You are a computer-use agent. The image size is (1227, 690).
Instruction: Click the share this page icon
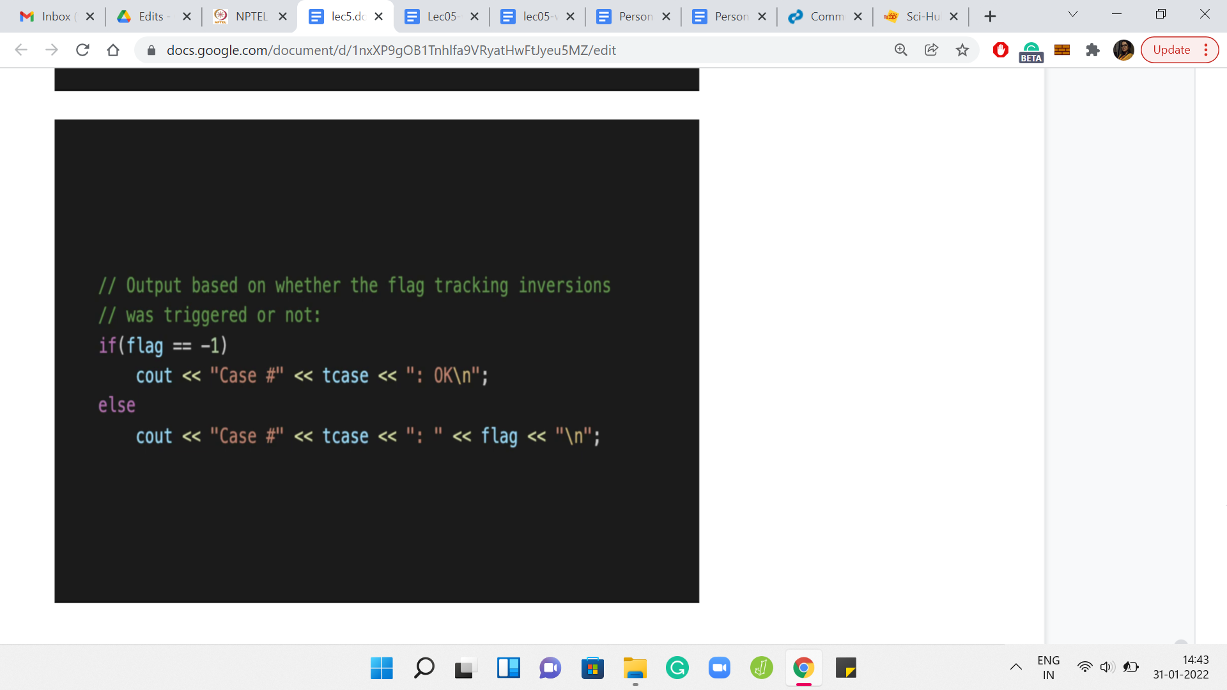point(932,50)
